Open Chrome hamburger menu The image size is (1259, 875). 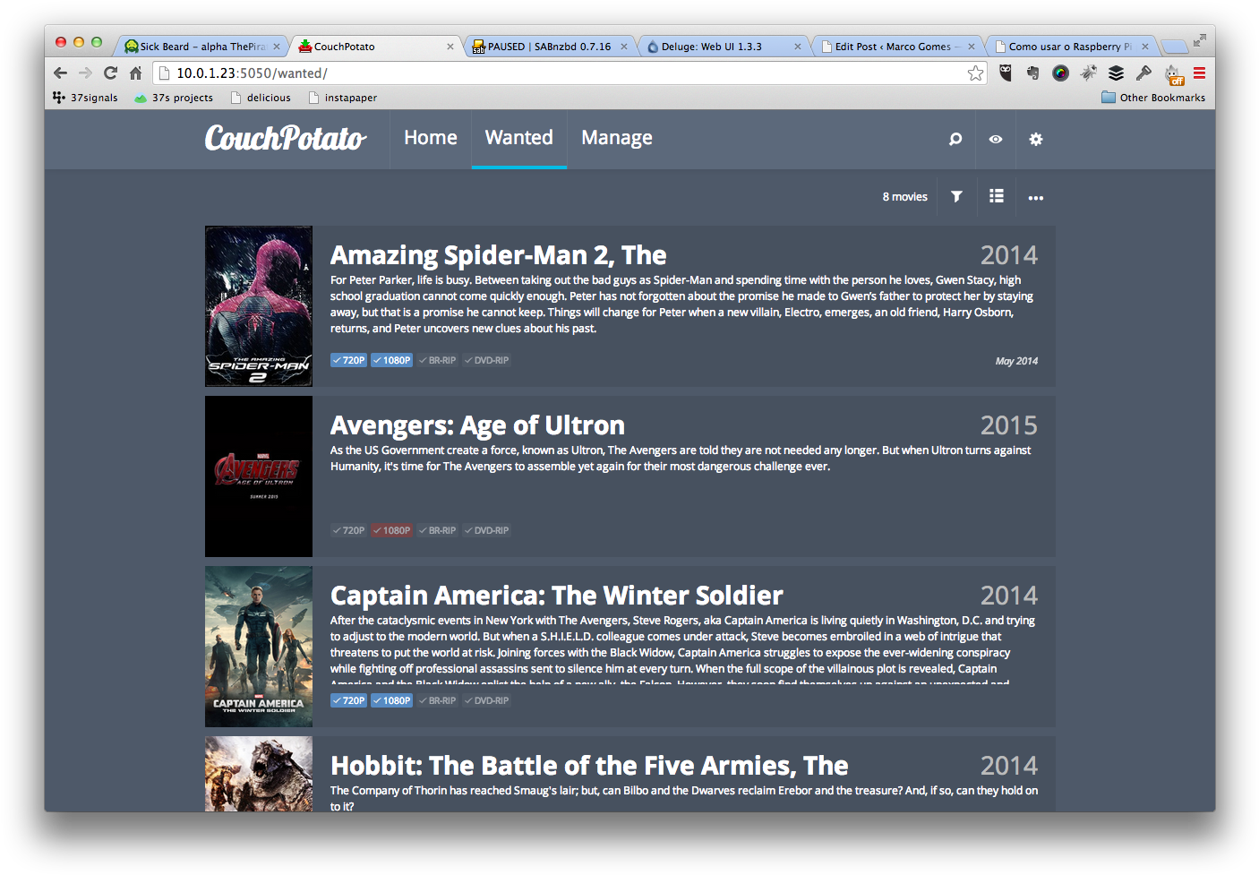coord(1199,73)
